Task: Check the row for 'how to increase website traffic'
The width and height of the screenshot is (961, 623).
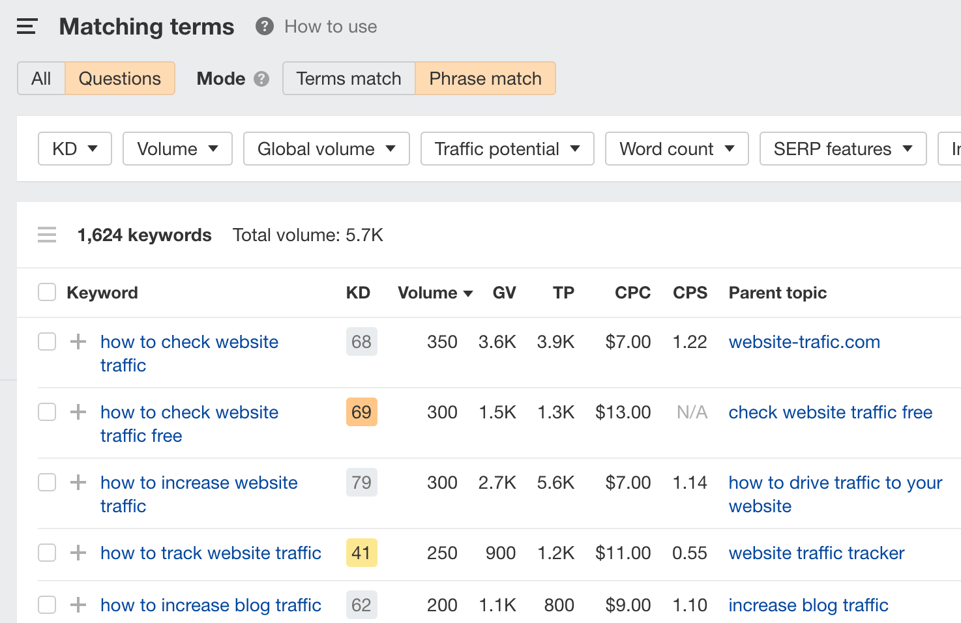Action: pos(46,482)
